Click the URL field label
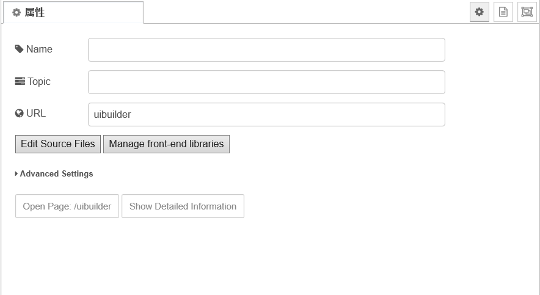Image resolution: width=540 pixels, height=295 pixels. tap(36, 113)
